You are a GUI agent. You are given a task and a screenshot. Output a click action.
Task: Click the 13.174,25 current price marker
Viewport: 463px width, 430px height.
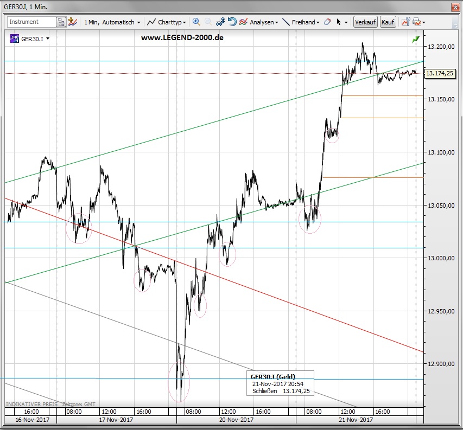coord(440,73)
